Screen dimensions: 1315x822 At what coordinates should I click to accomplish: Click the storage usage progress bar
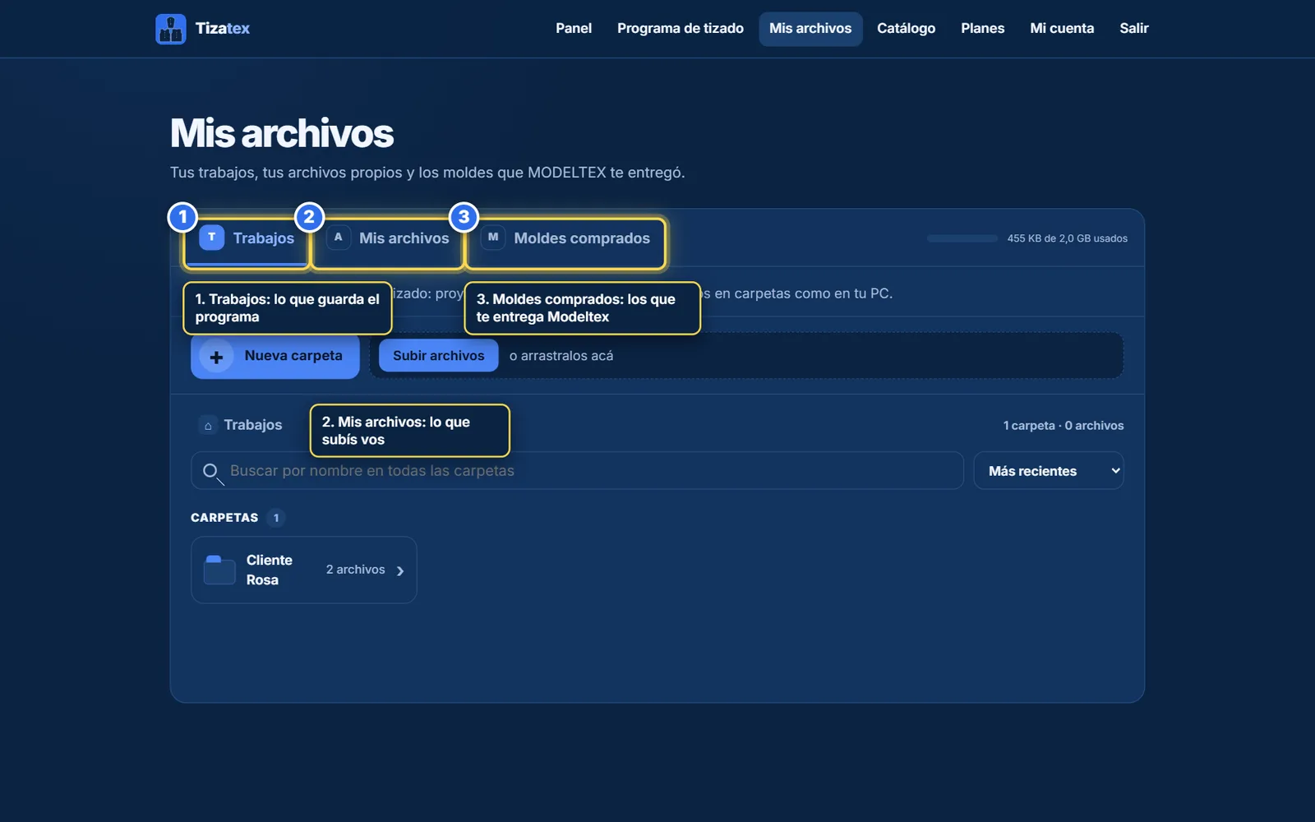tap(962, 238)
